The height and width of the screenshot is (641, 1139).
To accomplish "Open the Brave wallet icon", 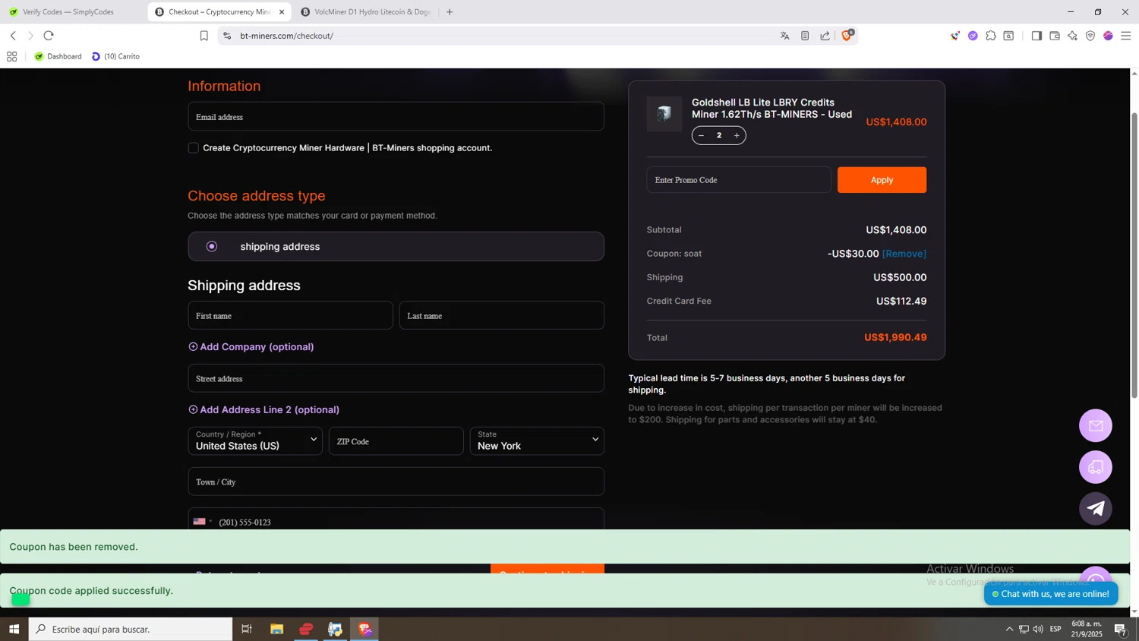I will coord(1055,36).
